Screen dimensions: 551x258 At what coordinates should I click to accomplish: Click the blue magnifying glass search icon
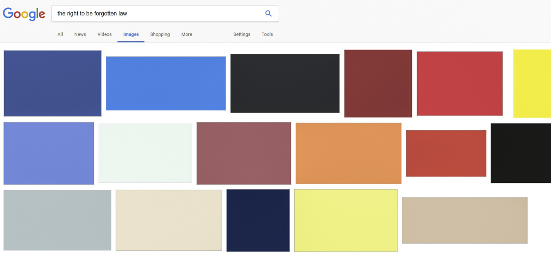coord(268,14)
